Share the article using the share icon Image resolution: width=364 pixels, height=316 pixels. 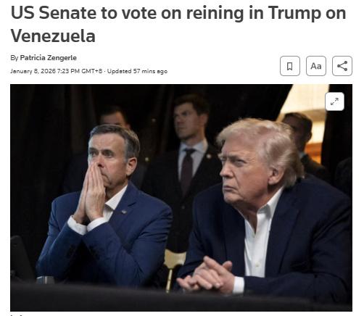pos(342,66)
